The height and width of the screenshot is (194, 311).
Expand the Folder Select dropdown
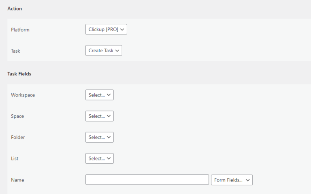click(x=100, y=137)
